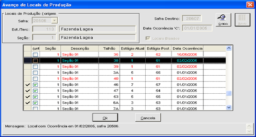
Task: Click the grid scrollbar down arrow
Action: coord(229,107)
